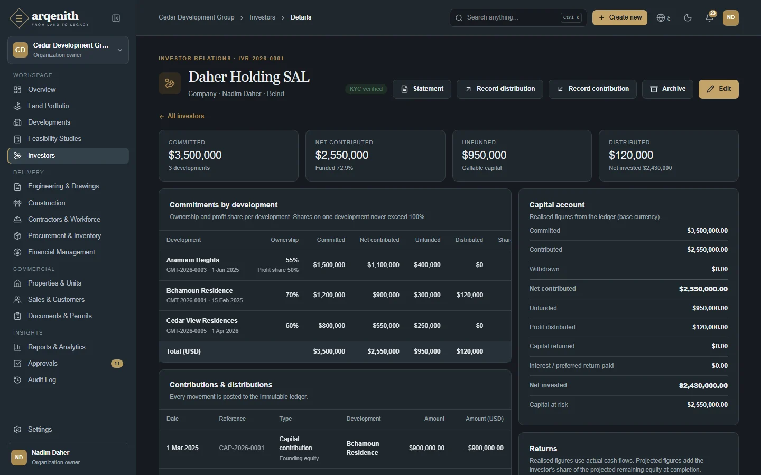Go to Approvals in the sidebar

68,364
